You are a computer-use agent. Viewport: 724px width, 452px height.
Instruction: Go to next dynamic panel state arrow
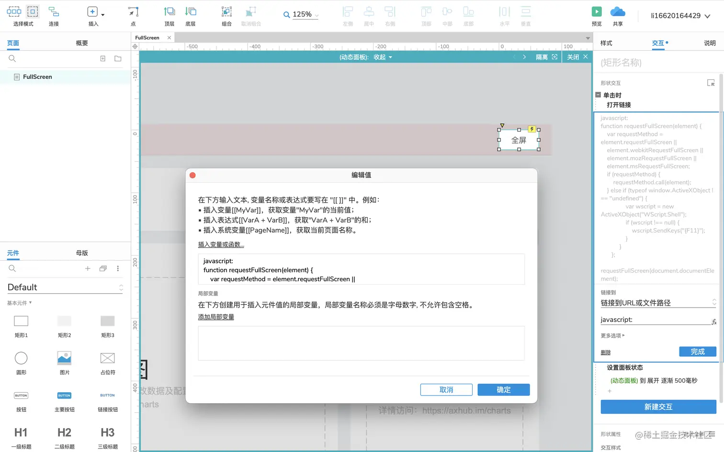pos(524,57)
